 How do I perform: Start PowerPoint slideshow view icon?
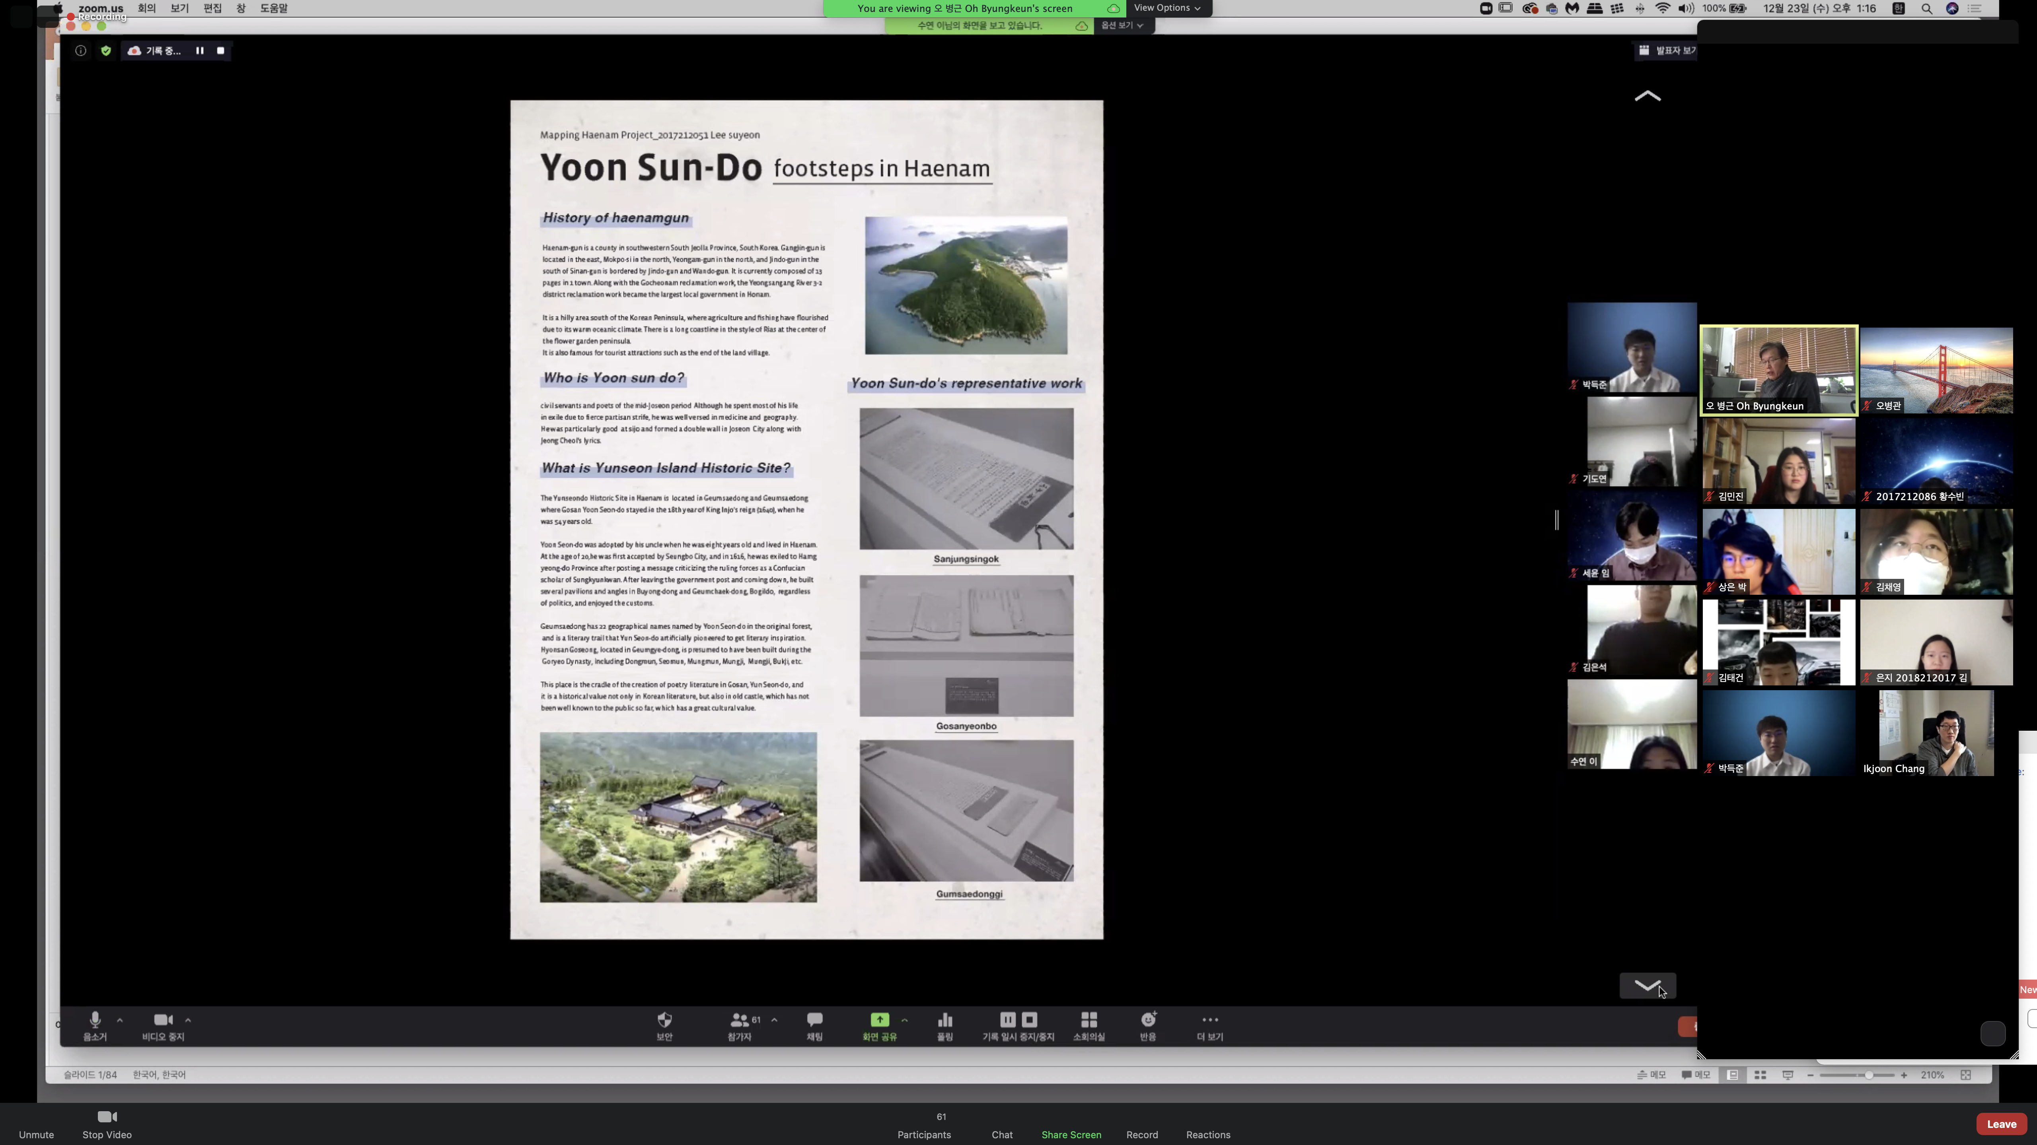(1788, 1075)
